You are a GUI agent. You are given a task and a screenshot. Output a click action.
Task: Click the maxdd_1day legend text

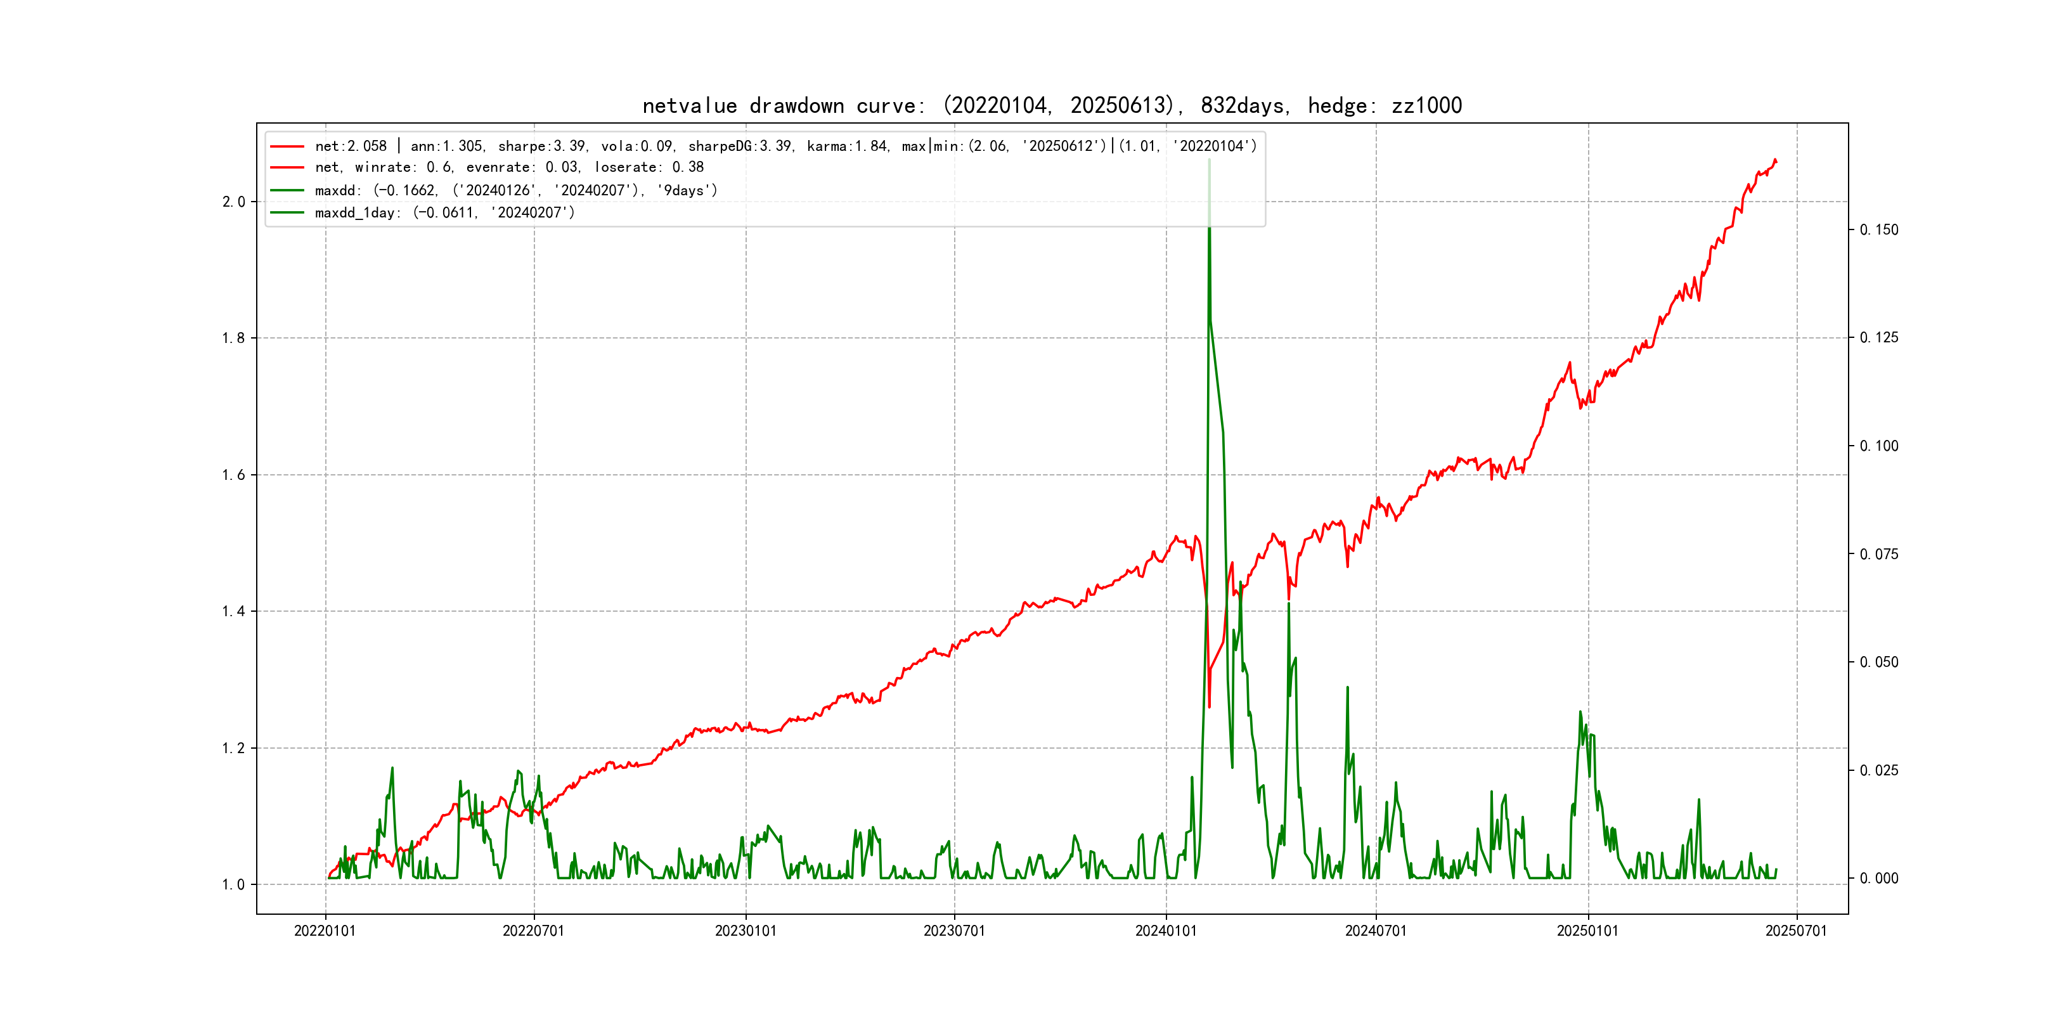point(444,213)
